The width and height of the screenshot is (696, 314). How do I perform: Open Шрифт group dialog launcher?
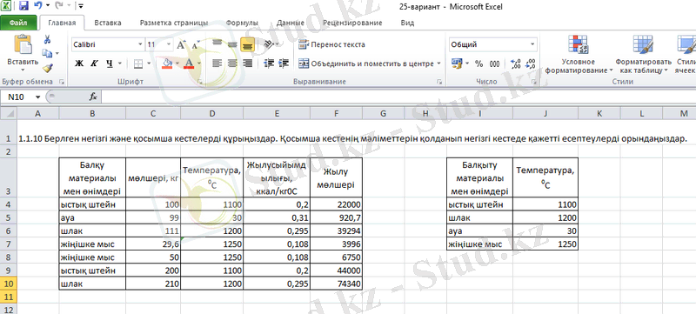click(x=200, y=82)
